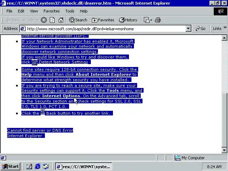This screenshot has height=171, width=228.
Task: Click the bold 'Internet Options' text
Action: (x=61, y=96)
